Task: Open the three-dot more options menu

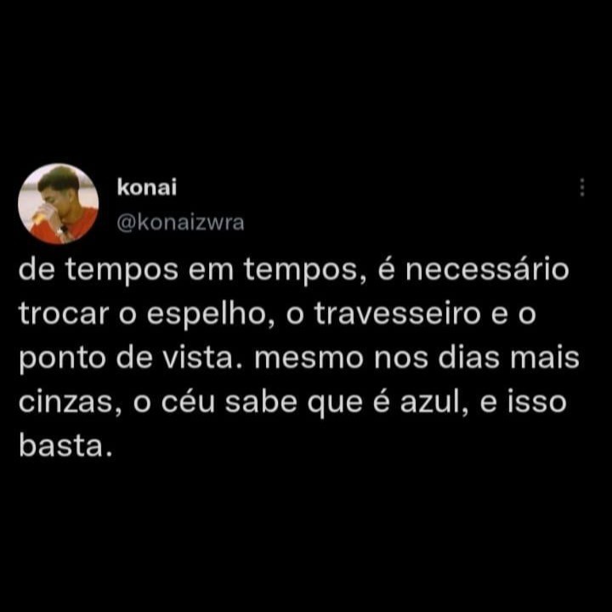Action: point(582,187)
